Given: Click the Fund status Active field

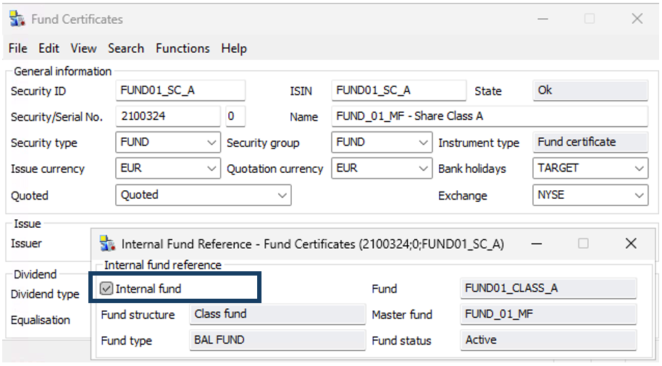Looking at the screenshot, I should click(548, 340).
